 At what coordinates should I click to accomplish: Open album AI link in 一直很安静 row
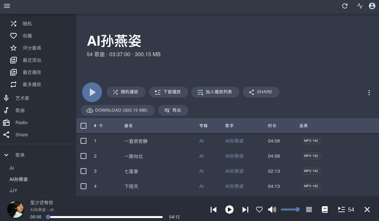201,141
